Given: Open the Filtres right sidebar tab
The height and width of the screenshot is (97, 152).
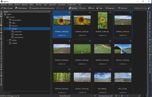Looking at the screenshot, I should click(150, 64).
